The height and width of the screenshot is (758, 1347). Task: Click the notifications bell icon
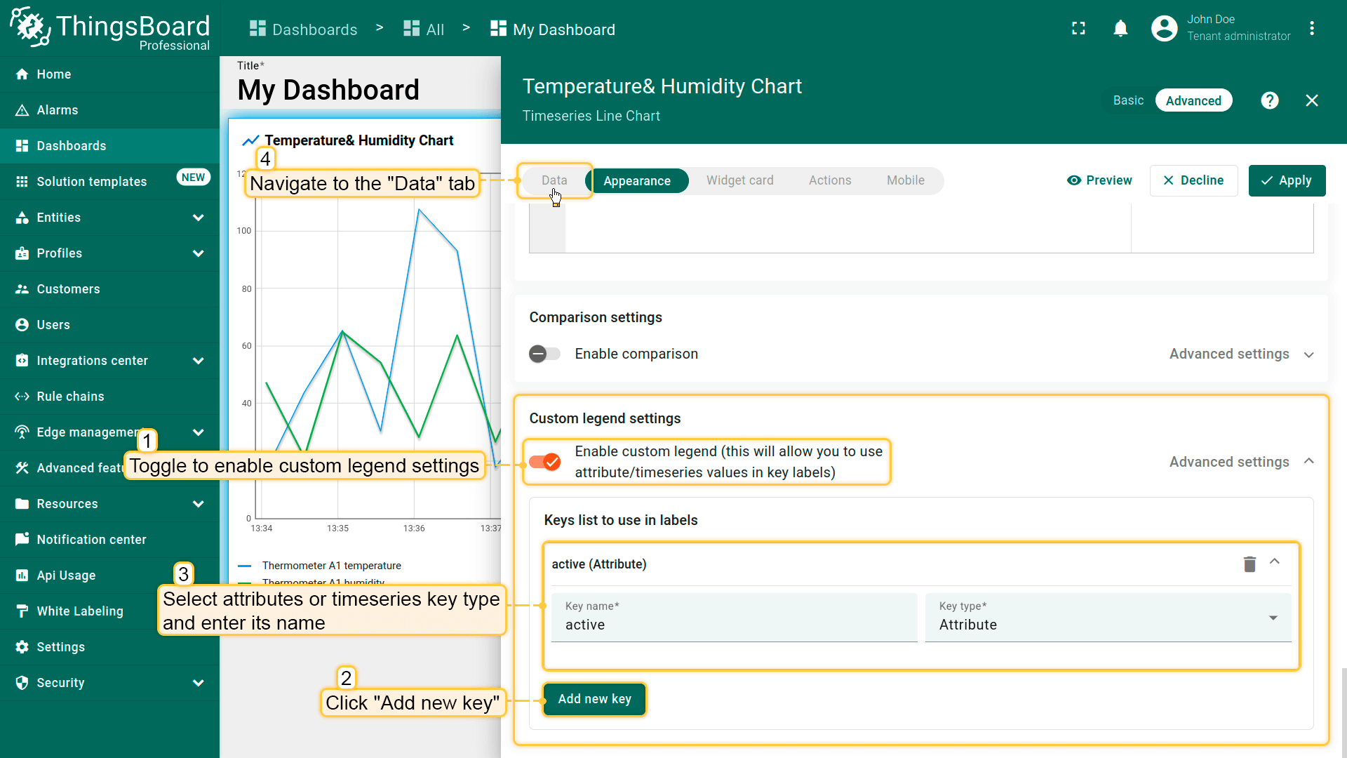(x=1120, y=29)
